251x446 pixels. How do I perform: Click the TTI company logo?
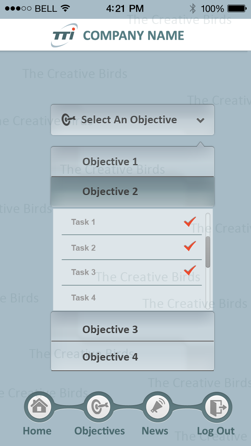click(x=64, y=35)
